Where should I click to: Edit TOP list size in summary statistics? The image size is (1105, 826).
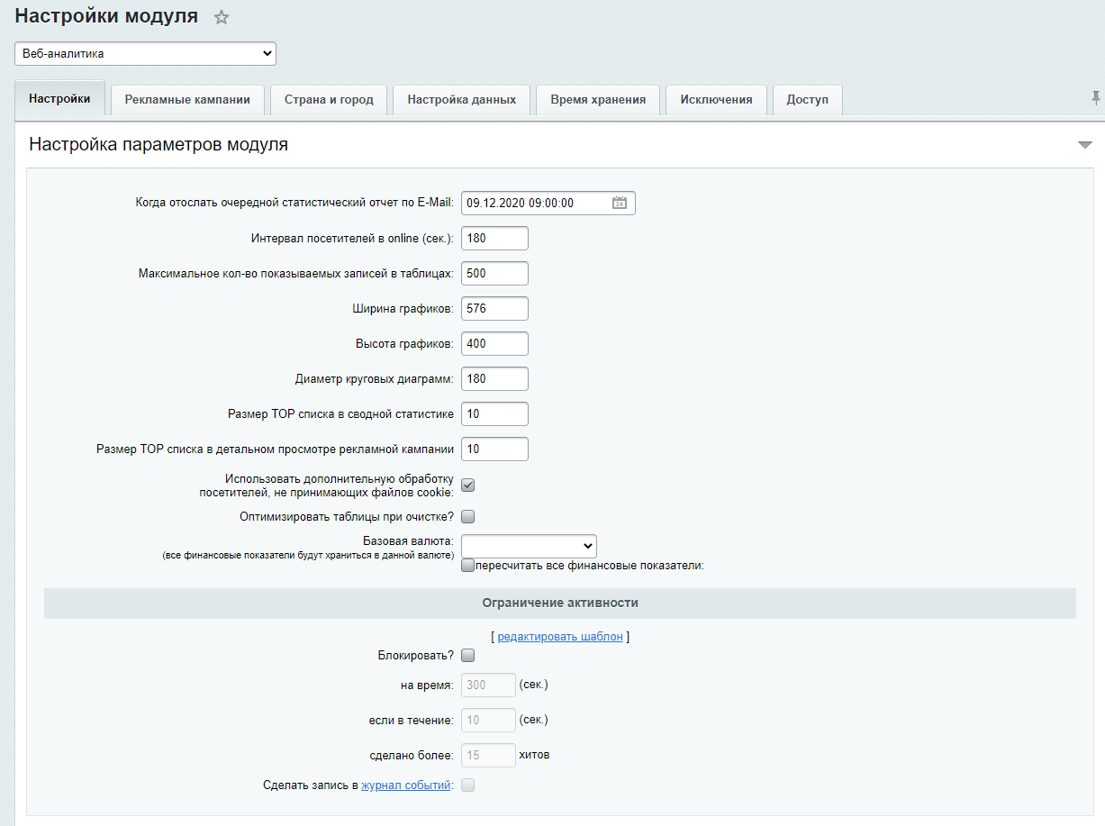click(x=494, y=414)
